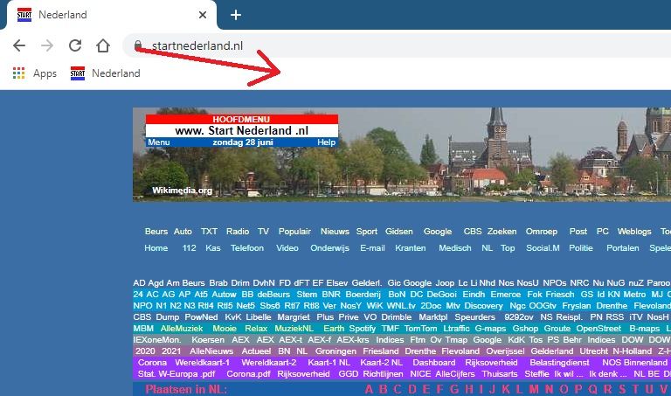This screenshot has height=396, width=671.
Task: Open the TomTom link
Action: pyautogui.click(x=420, y=329)
